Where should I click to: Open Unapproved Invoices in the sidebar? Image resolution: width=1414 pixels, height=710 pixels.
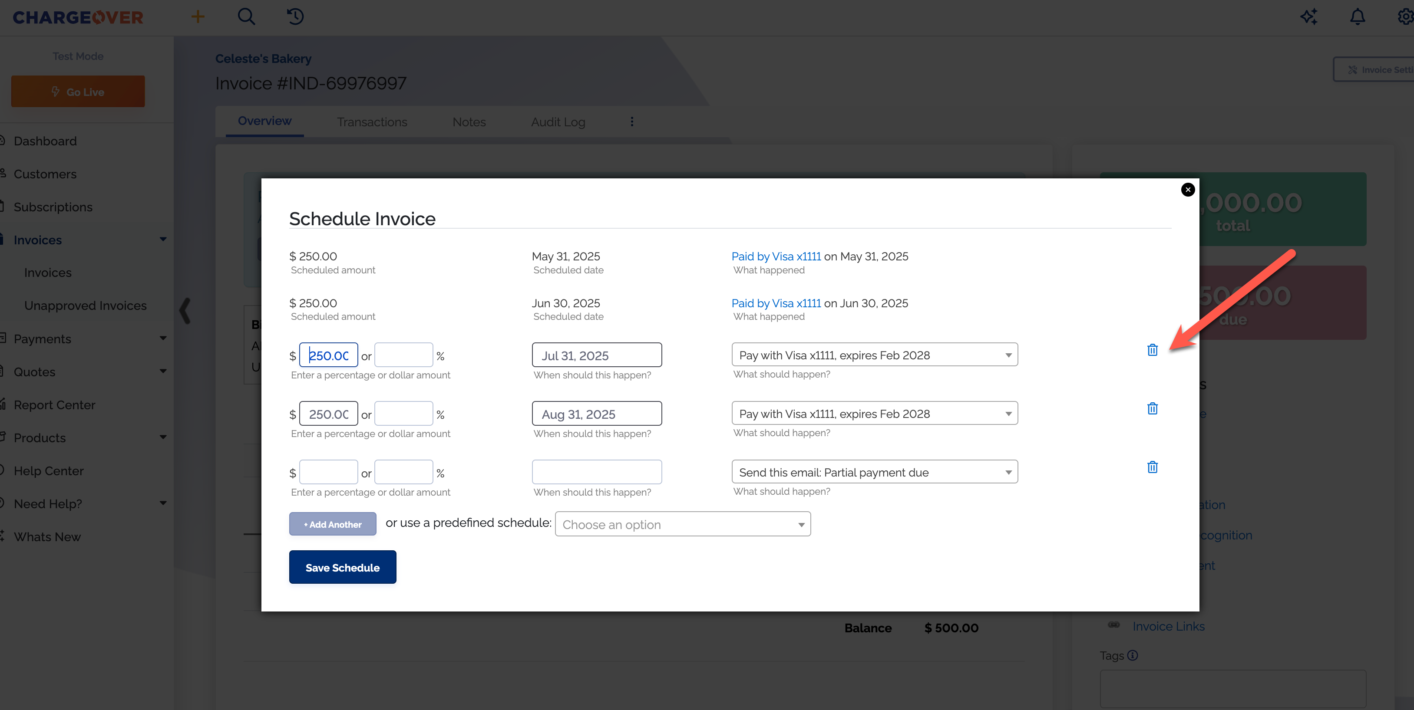(85, 306)
